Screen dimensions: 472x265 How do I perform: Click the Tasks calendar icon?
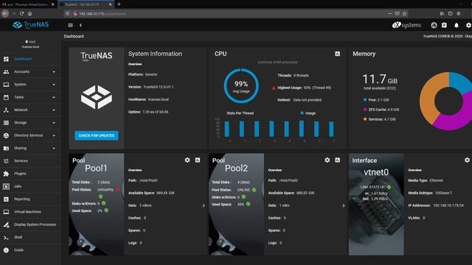(6, 97)
